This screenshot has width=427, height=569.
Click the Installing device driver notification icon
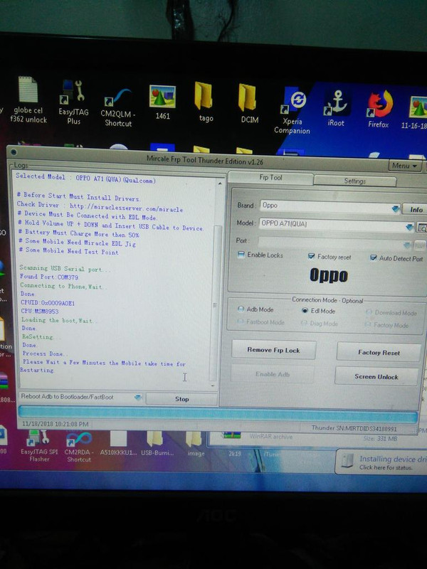click(x=347, y=461)
